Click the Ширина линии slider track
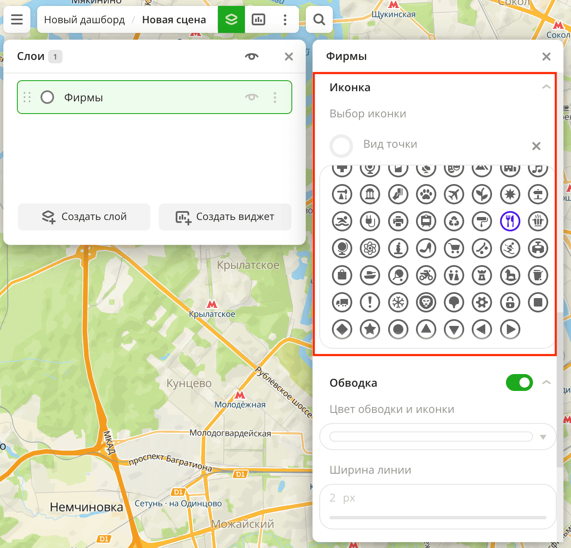The height and width of the screenshot is (548, 571). [x=438, y=517]
